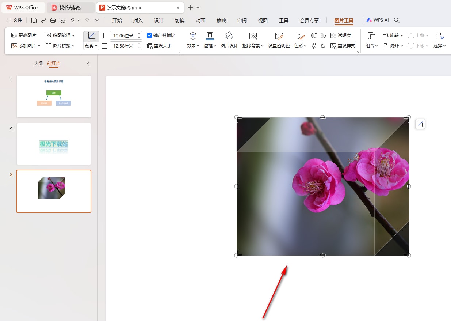Switch to the 开始 ribbon tab
This screenshot has width=451, height=321.
point(117,20)
